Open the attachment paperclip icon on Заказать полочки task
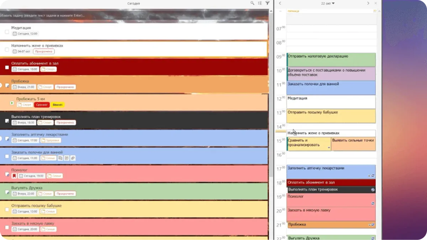427x240 pixels. tap(73, 158)
